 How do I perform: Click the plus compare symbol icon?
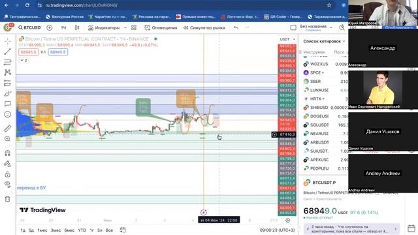(50, 27)
